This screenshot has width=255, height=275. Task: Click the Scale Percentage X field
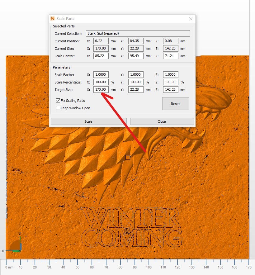101,82
